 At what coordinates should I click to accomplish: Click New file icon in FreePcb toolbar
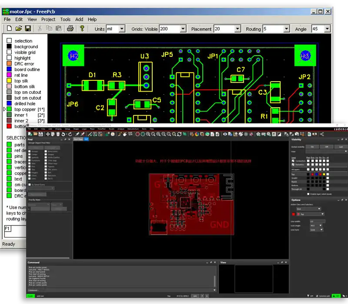click(x=9, y=28)
